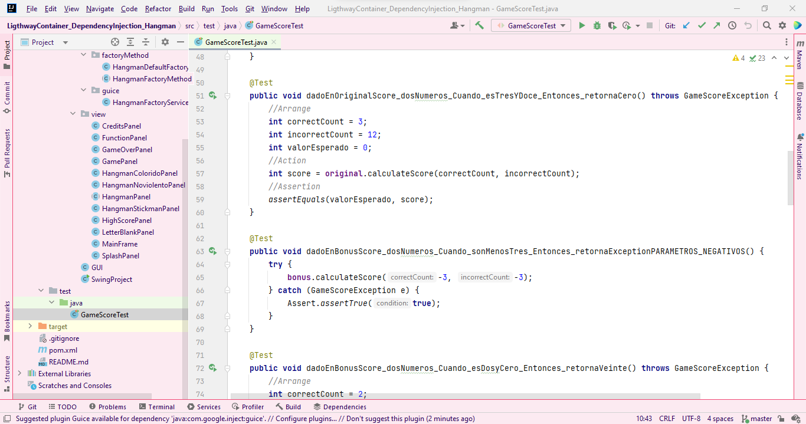Collapse the java test folder

51,303
